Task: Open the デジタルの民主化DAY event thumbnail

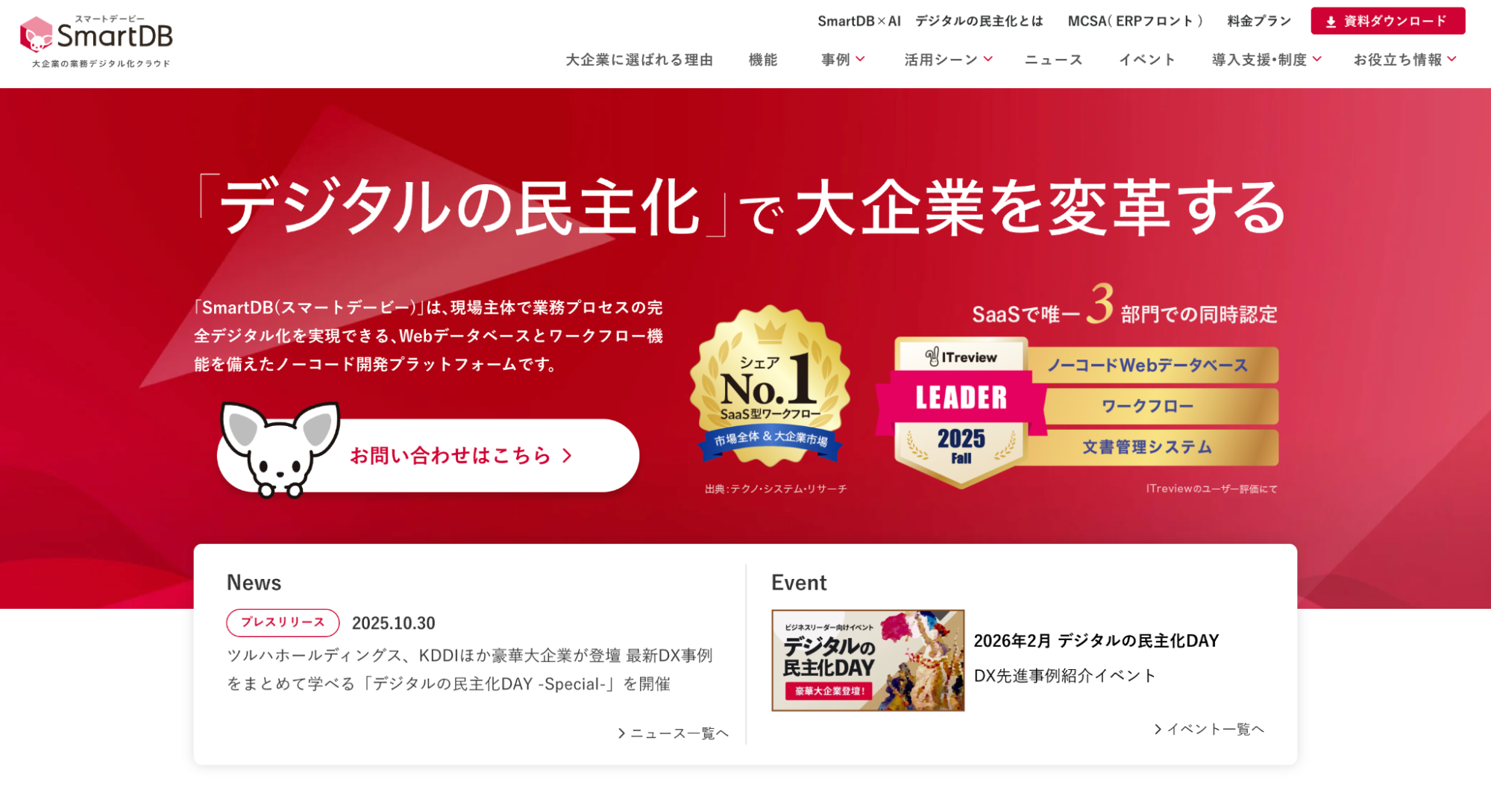Action: (x=867, y=660)
